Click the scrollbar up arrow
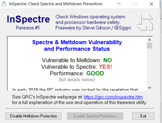This screenshot has width=162, height=123. coord(149,40)
